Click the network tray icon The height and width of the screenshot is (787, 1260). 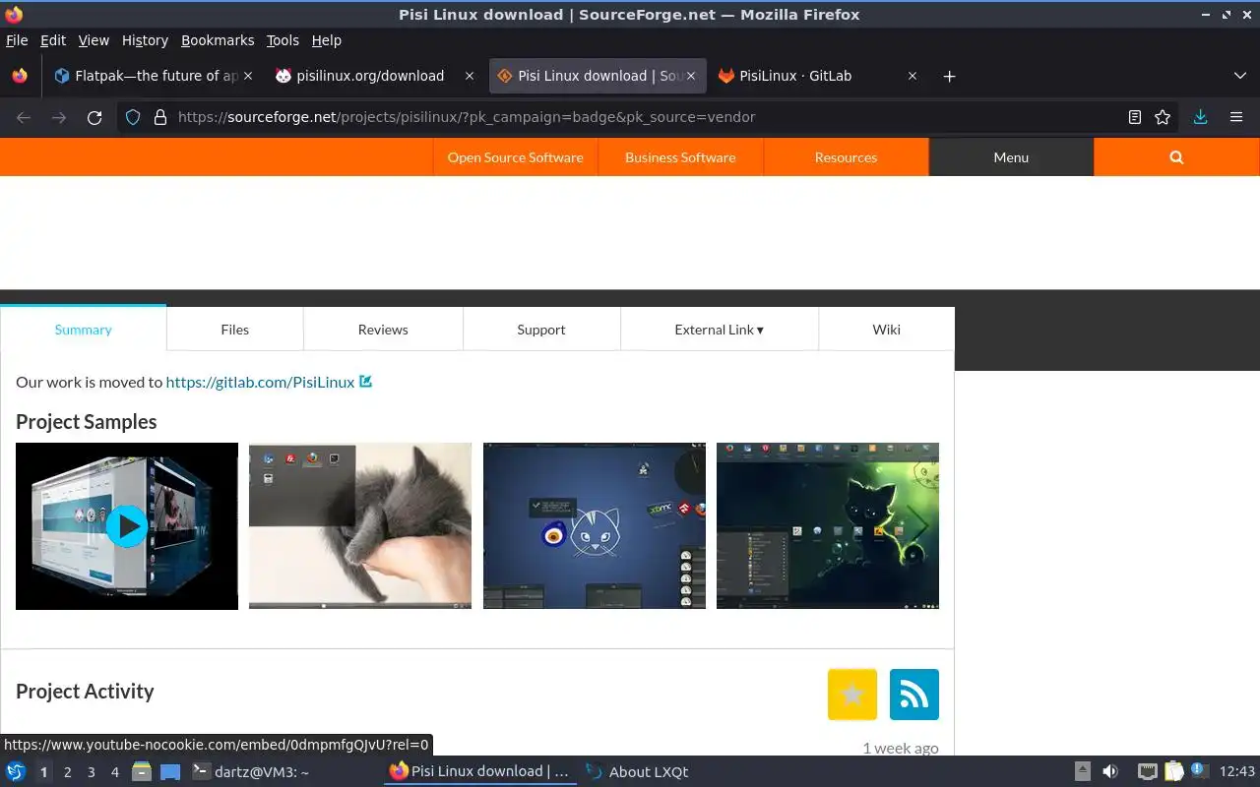pyautogui.click(x=1148, y=771)
